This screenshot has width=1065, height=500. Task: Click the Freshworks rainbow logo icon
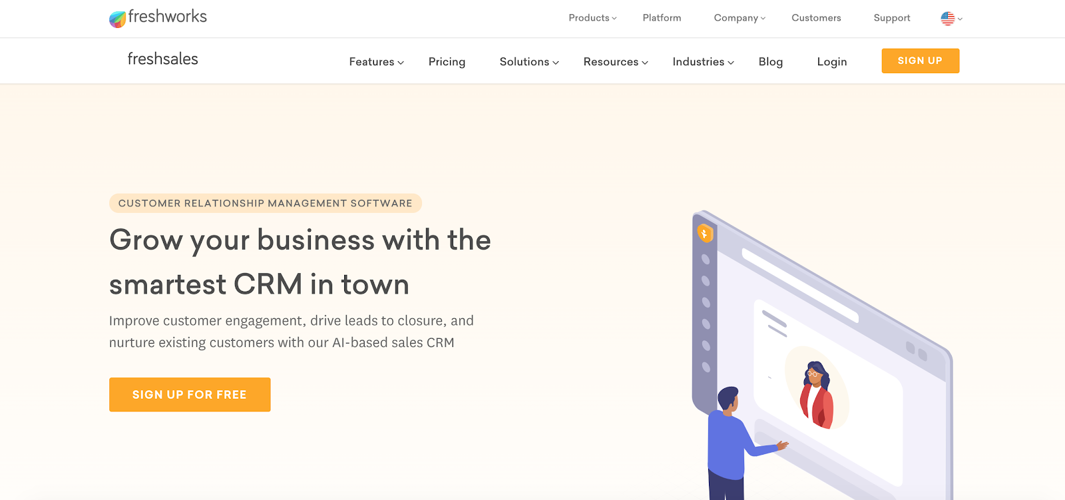point(117,19)
